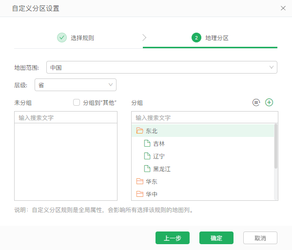Click the 东北 folder icon
The width and height of the screenshot is (292, 250).
pyautogui.click(x=140, y=131)
